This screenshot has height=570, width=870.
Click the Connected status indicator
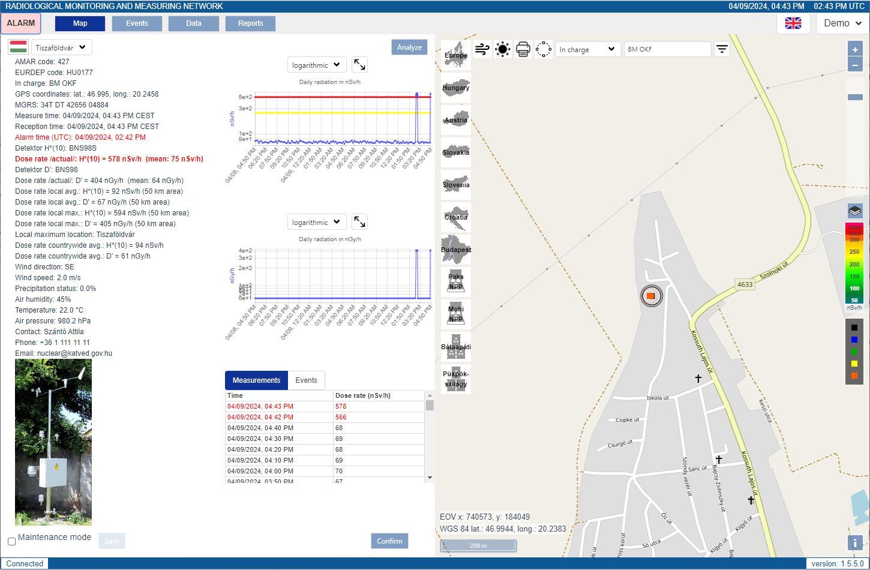[x=25, y=563]
